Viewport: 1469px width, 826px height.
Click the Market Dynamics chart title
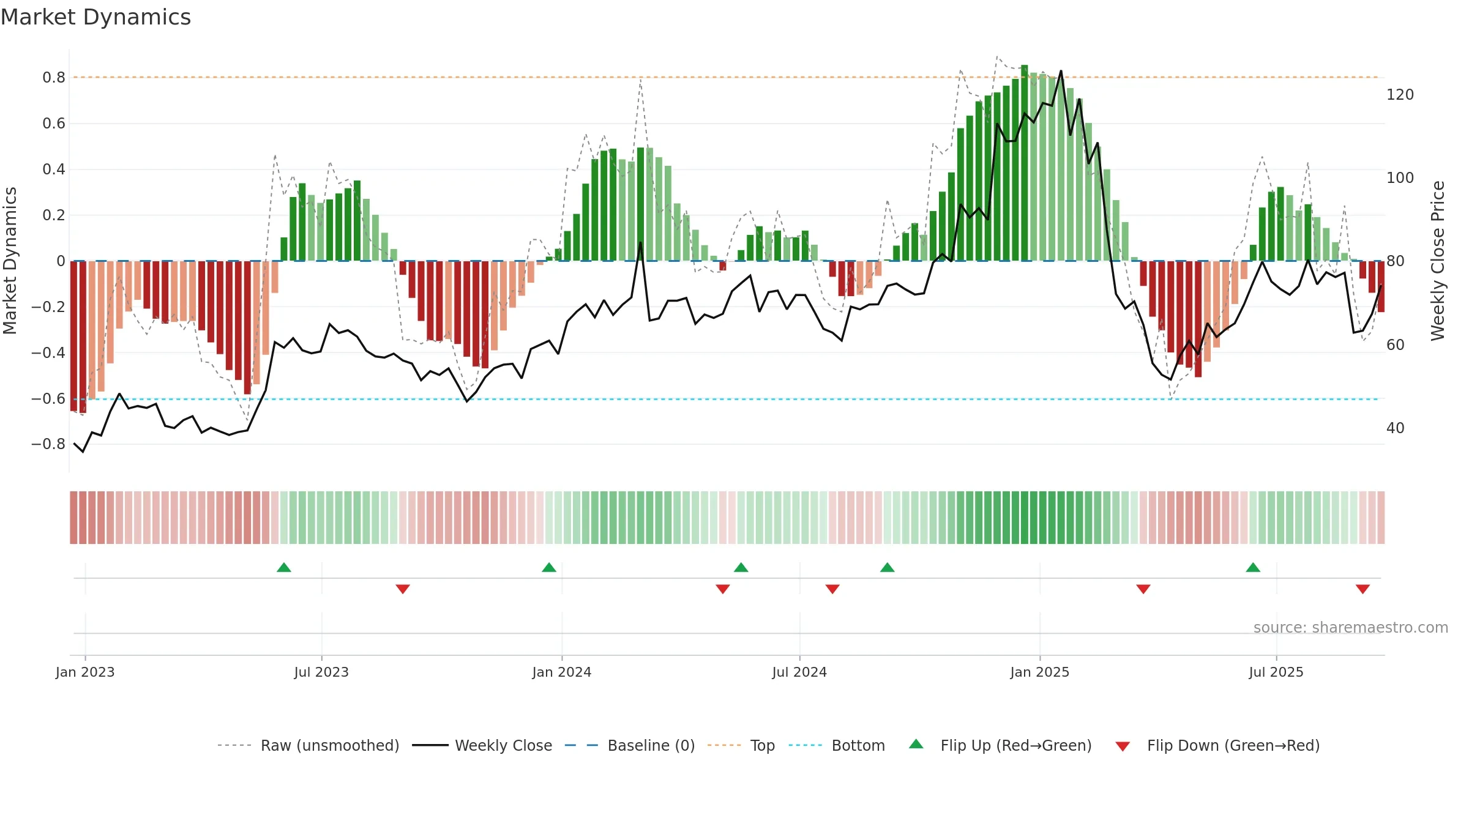pos(95,17)
